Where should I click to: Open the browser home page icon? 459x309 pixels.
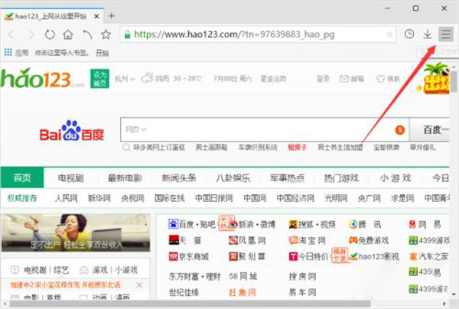[x=68, y=34]
